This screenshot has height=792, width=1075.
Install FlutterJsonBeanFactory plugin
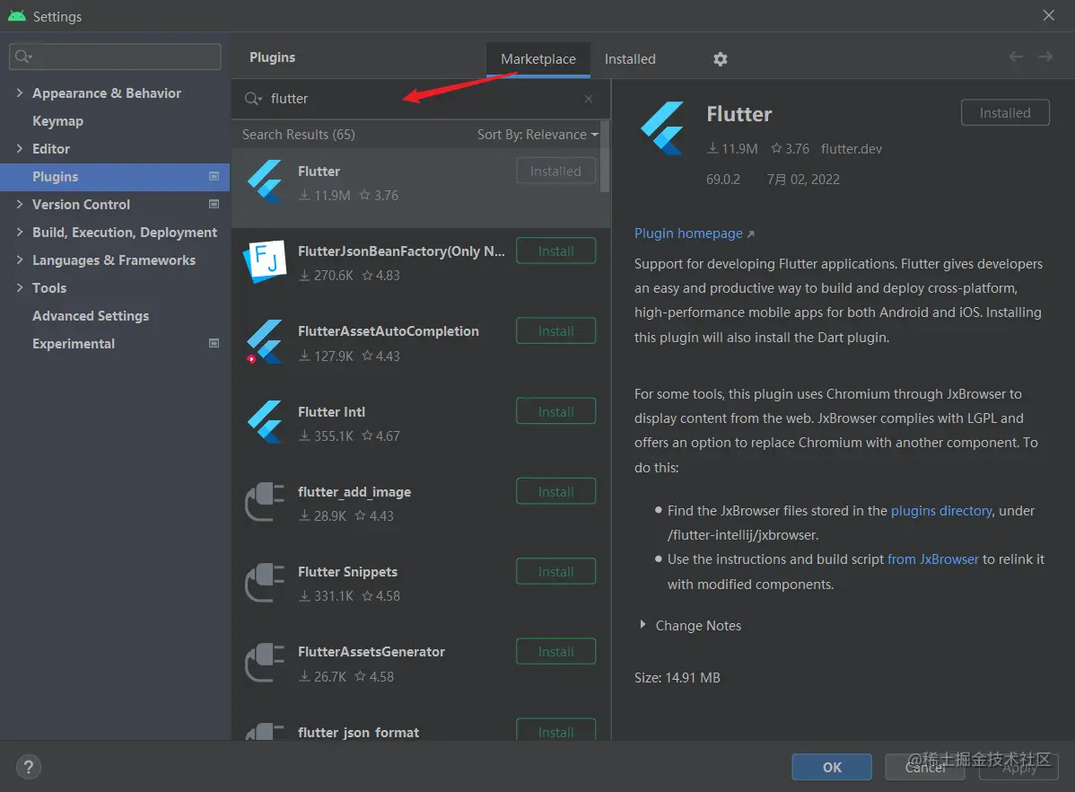[556, 251]
